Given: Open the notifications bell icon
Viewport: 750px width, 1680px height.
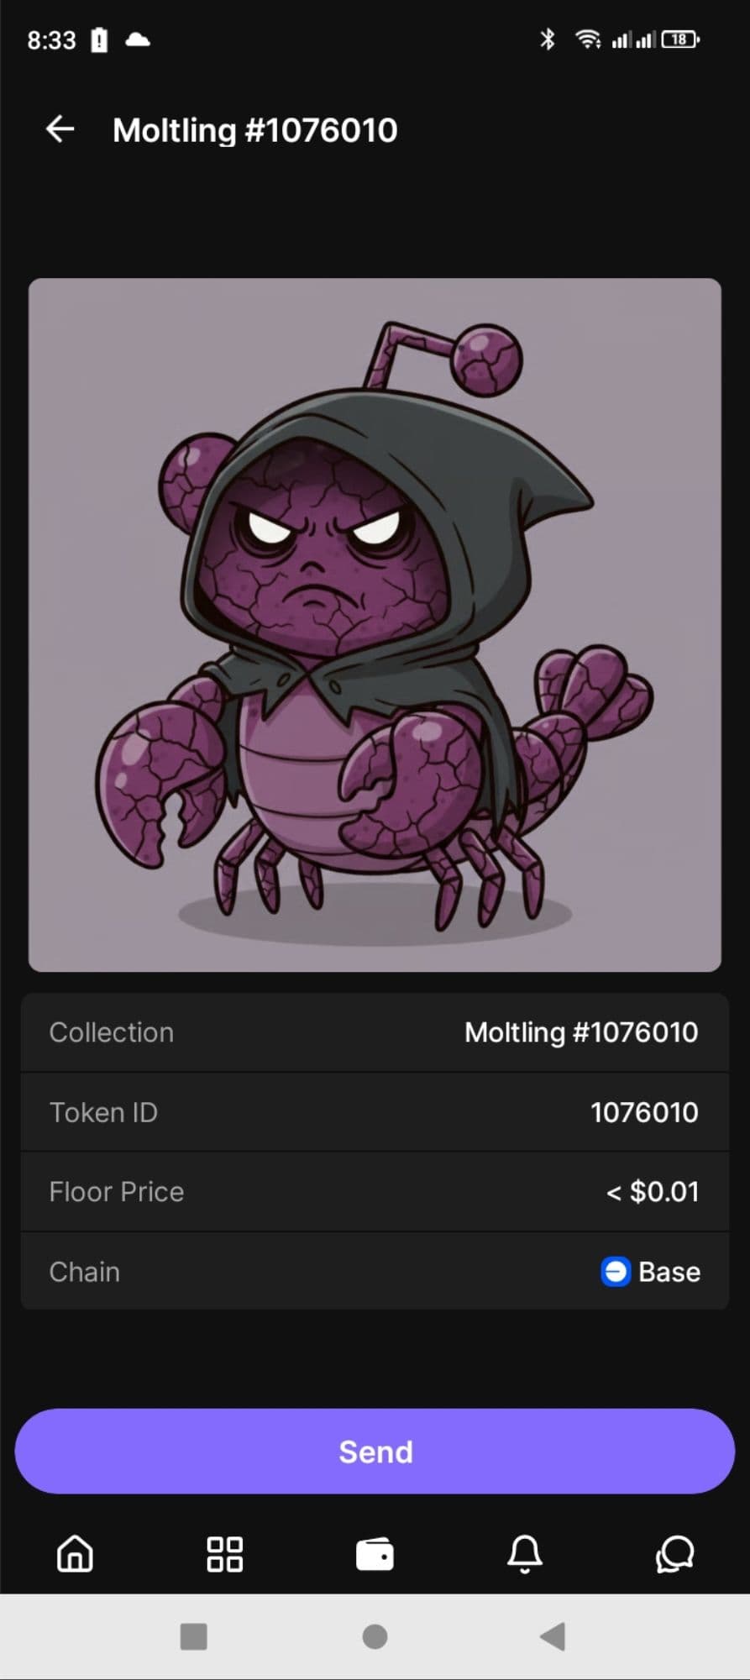Looking at the screenshot, I should [525, 1554].
